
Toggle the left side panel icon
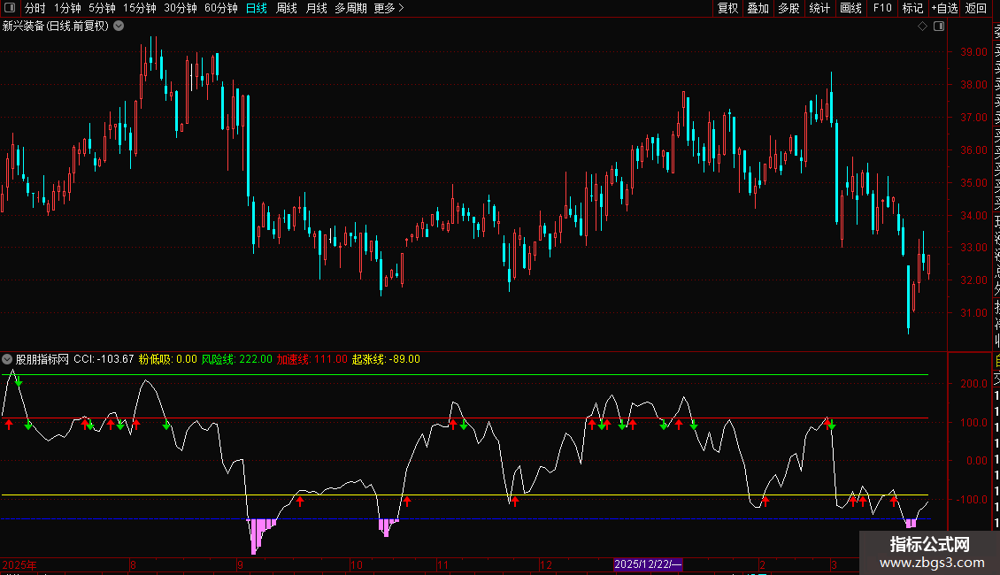(10, 8)
